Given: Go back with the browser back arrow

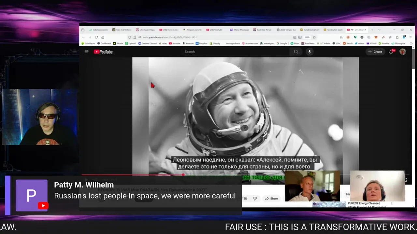Looking at the screenshot, I should [x=83, y=37].
